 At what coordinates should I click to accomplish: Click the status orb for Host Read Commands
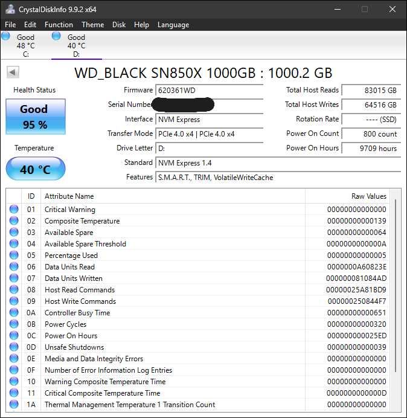[x=14, y=289]
